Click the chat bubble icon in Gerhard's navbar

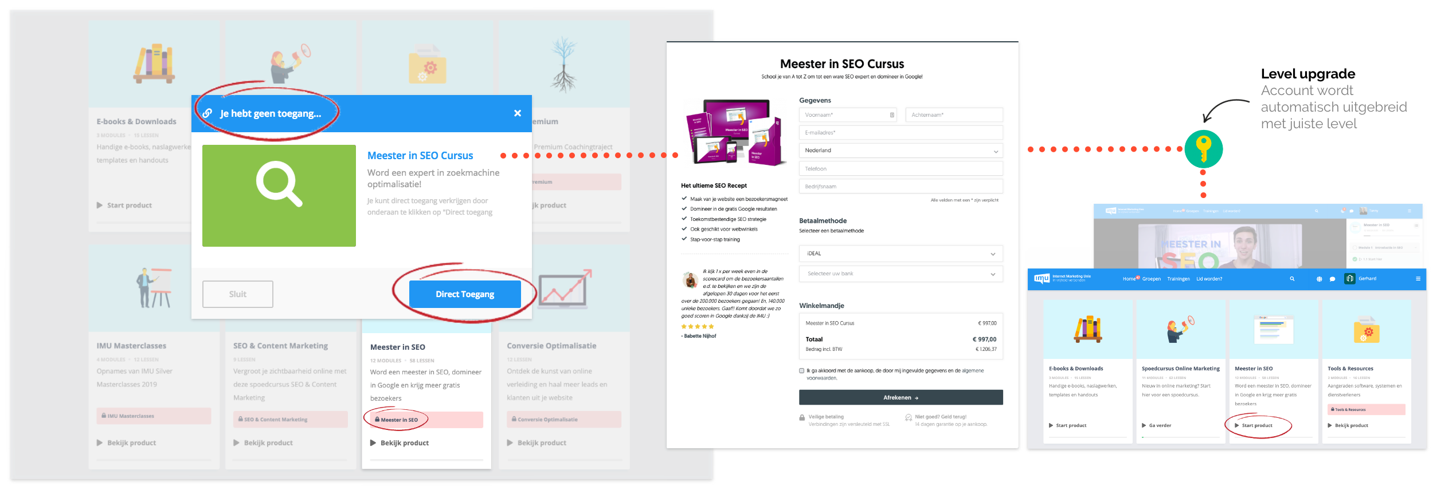click(1332, 279)
